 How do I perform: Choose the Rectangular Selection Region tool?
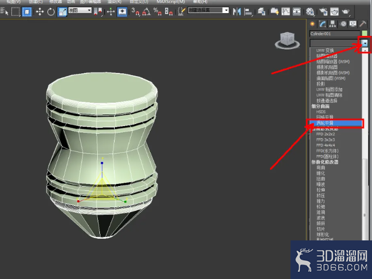tap(16, 11)
